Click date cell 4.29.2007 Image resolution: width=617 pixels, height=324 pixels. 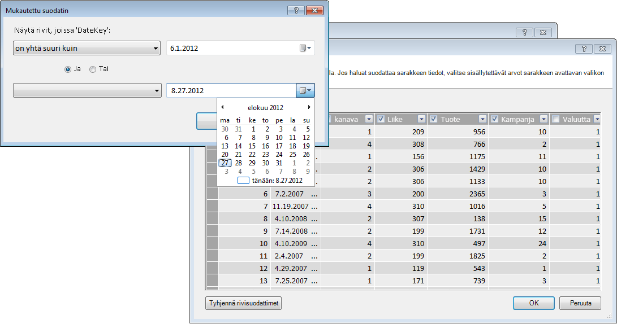pyautogui.click(x=296, y=268)
